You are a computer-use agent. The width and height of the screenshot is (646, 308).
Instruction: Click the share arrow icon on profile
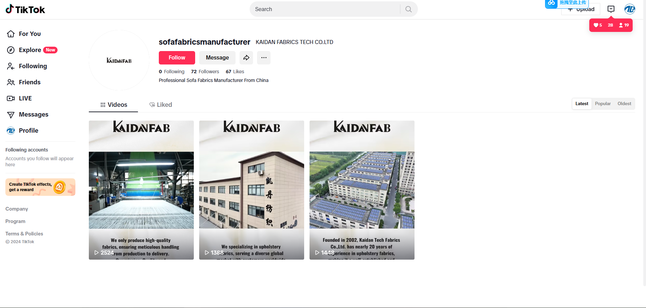click(246, 58)
